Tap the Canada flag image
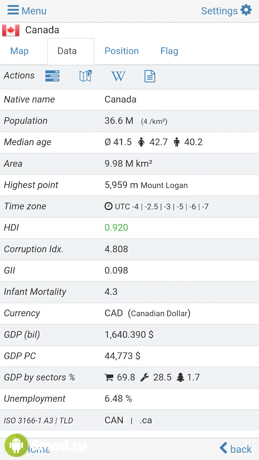Screen dimensions: 259x460 coord(11,30)
